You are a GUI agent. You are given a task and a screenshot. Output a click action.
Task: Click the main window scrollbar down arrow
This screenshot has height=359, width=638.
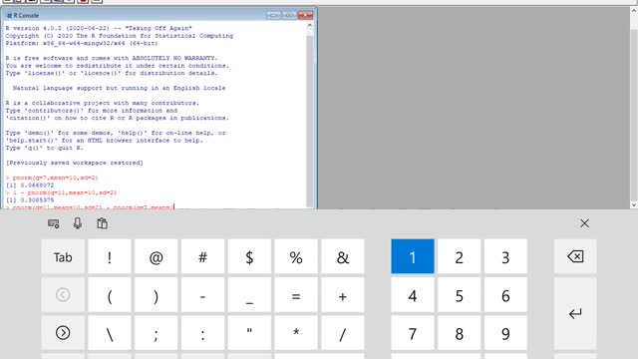pyautogui.click(x=634, y=204)
